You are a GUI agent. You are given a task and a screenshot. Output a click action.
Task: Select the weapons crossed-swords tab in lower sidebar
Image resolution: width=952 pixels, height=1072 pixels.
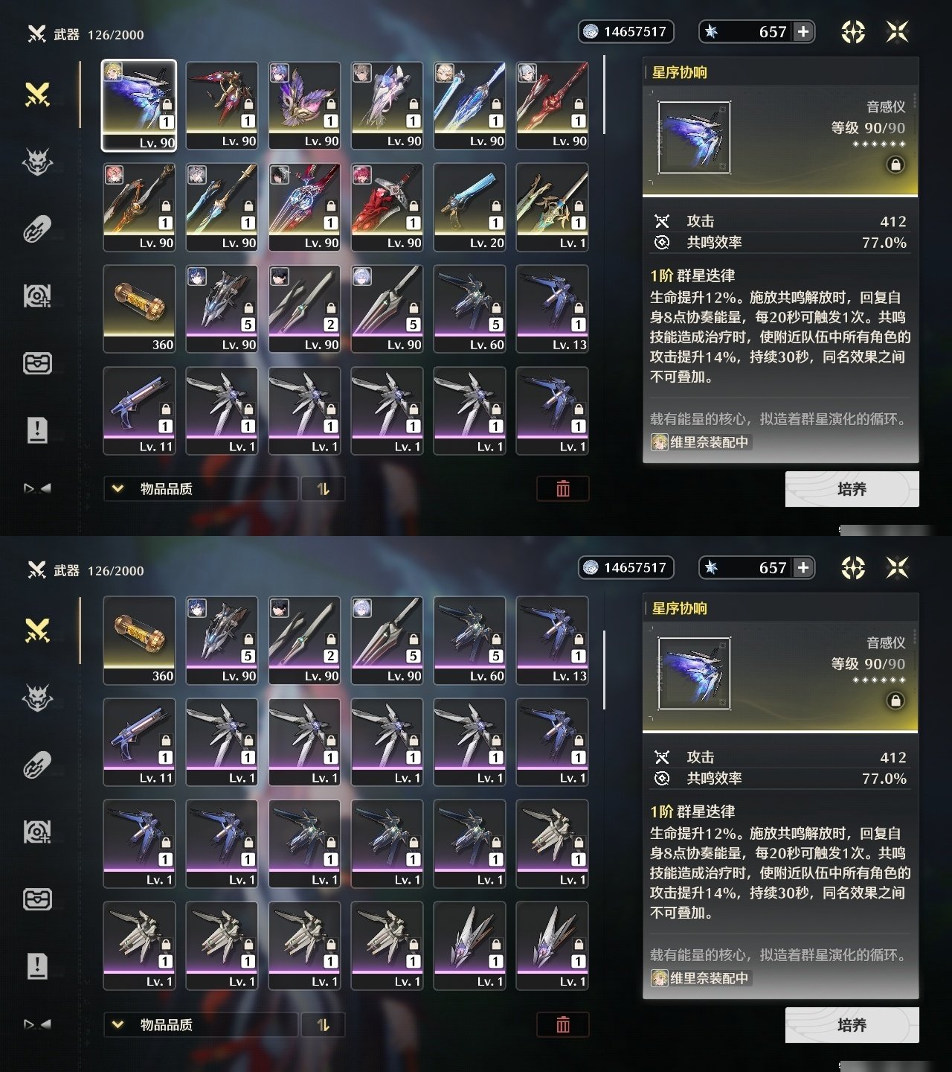(x=37, y=631)
